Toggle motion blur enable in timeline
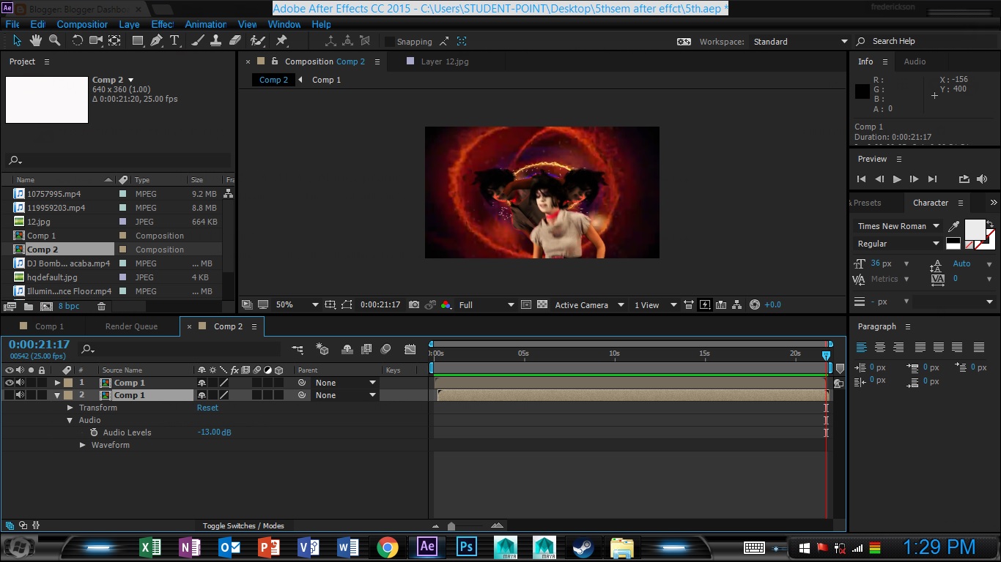Viewport: 1001px width, 562px height. (386, 350)
